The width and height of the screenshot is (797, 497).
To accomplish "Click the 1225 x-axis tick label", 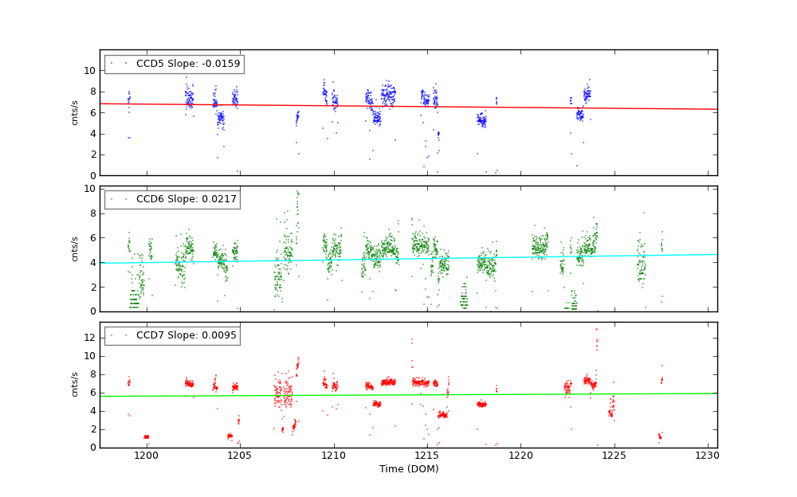I will 614,456.
